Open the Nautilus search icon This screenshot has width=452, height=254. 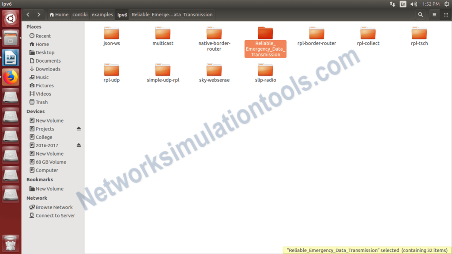(419, 15)
